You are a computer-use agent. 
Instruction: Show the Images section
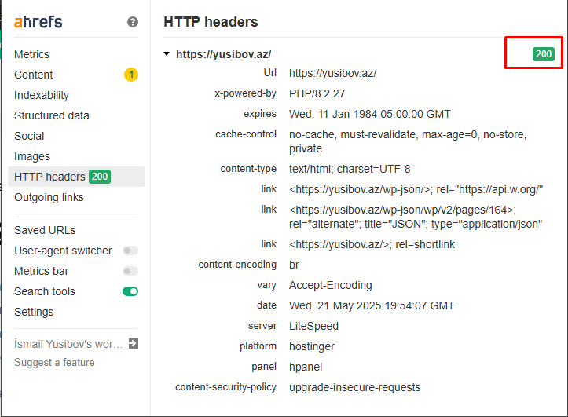[x=32, y=156]
